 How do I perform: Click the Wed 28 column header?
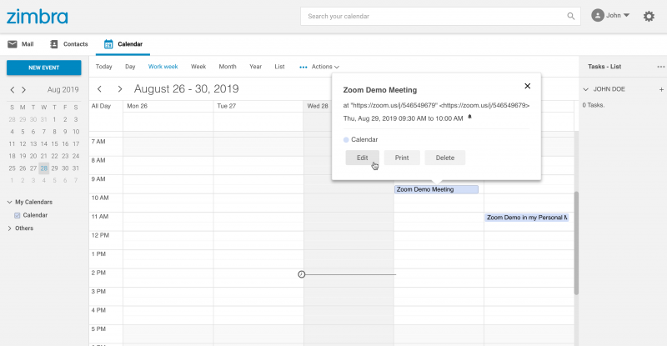click(x=318, y=106)
